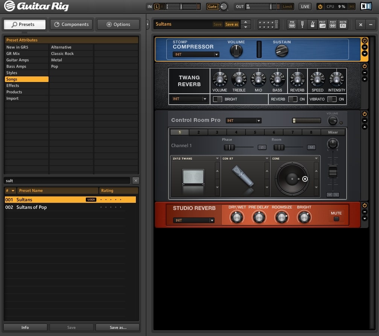The height and width of the screenshot is (336, 379).
Task: Open the Pre Tapedeck tool
Action: click(292, 24)
